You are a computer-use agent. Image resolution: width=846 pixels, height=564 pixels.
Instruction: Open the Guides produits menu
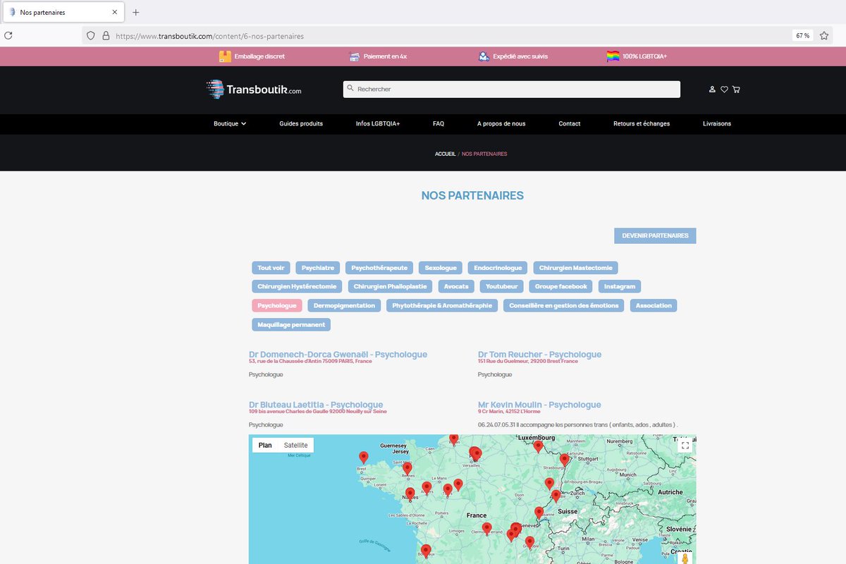[x=301, y=123]
